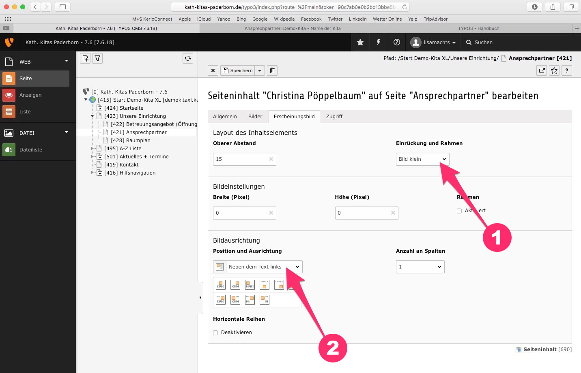Open the clear cache lightning icon
This screenshot has height=373, width=581.
378,42
